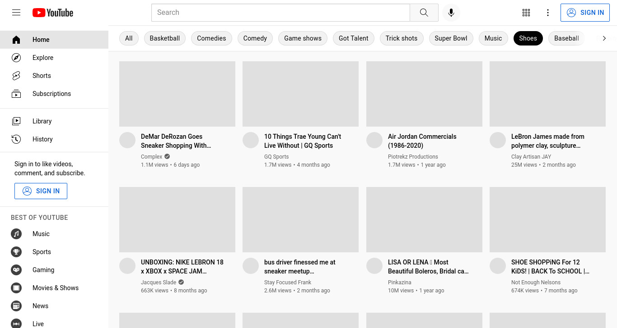Open bus driver finessed me video title
617x328 pixels.
300,267
